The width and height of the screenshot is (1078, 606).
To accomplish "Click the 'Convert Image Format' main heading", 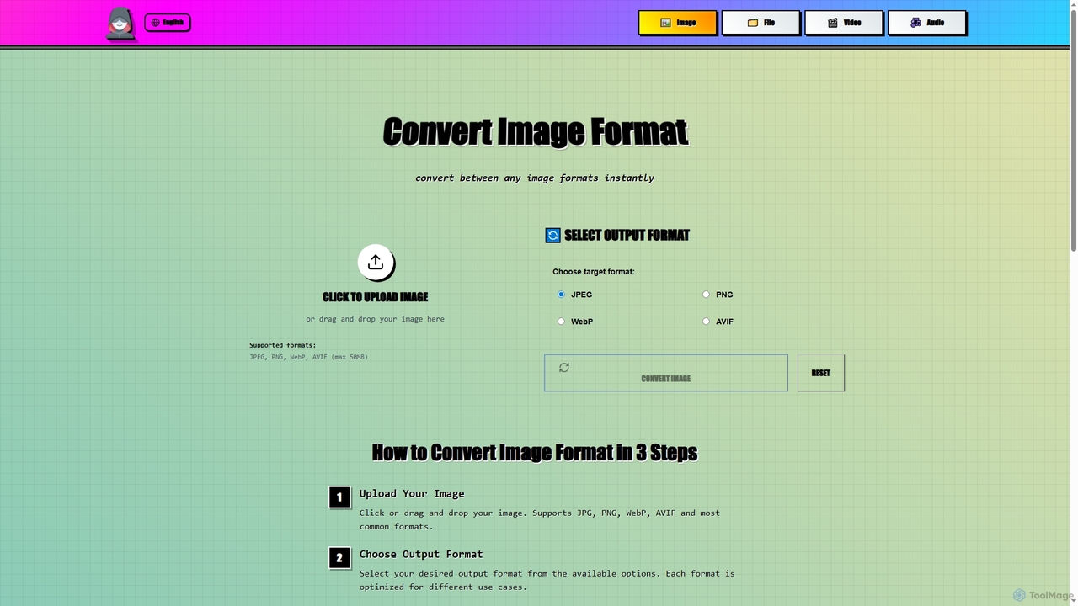I will (536, 132).
